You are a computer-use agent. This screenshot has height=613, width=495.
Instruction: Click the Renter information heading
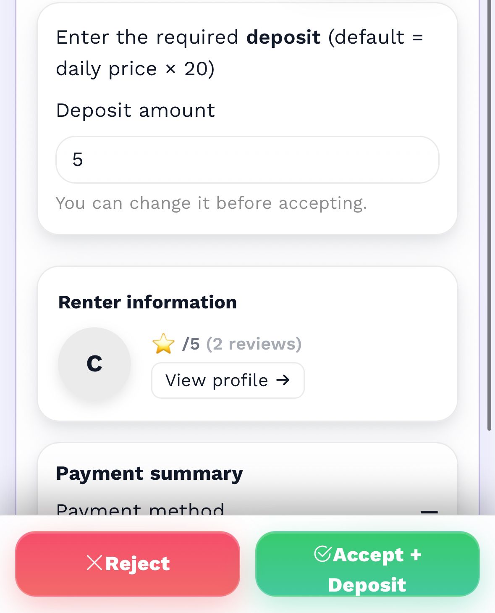point(147,302)
